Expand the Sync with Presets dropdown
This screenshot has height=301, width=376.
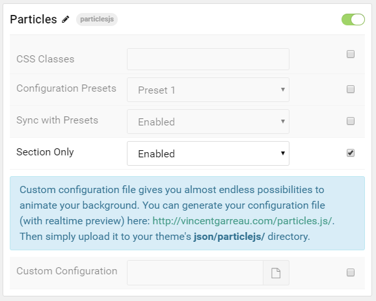(208, 122)
